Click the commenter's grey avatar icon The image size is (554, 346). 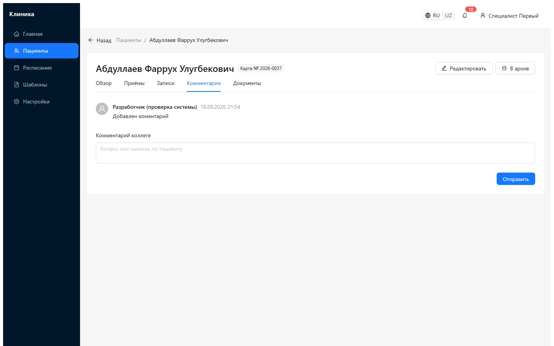pos(102,109)
